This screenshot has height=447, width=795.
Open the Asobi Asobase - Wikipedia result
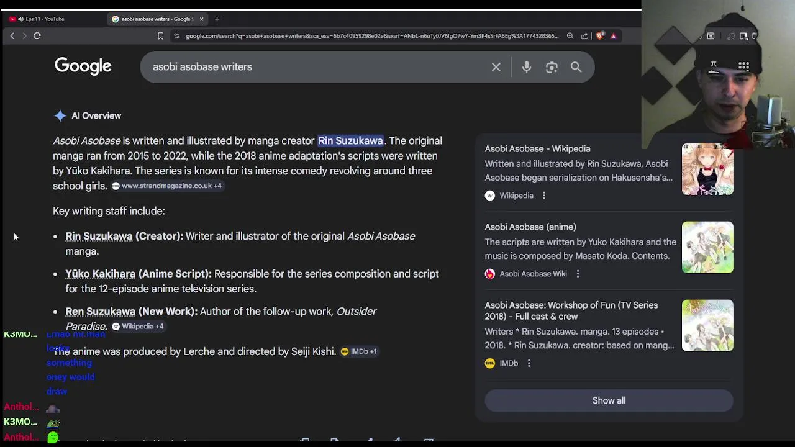pos(537,149)
